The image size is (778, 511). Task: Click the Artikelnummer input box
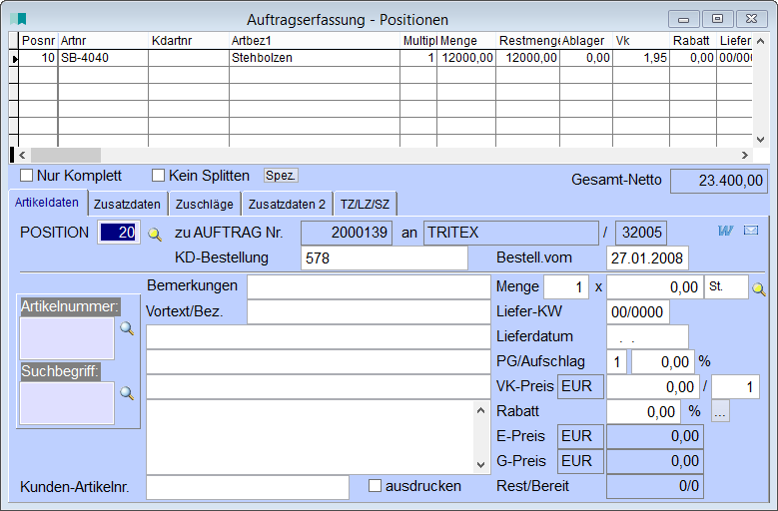pyautogui.click(x=67, y=338)
